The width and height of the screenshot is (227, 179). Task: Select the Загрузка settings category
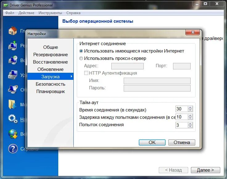click(x=51, y=76)
